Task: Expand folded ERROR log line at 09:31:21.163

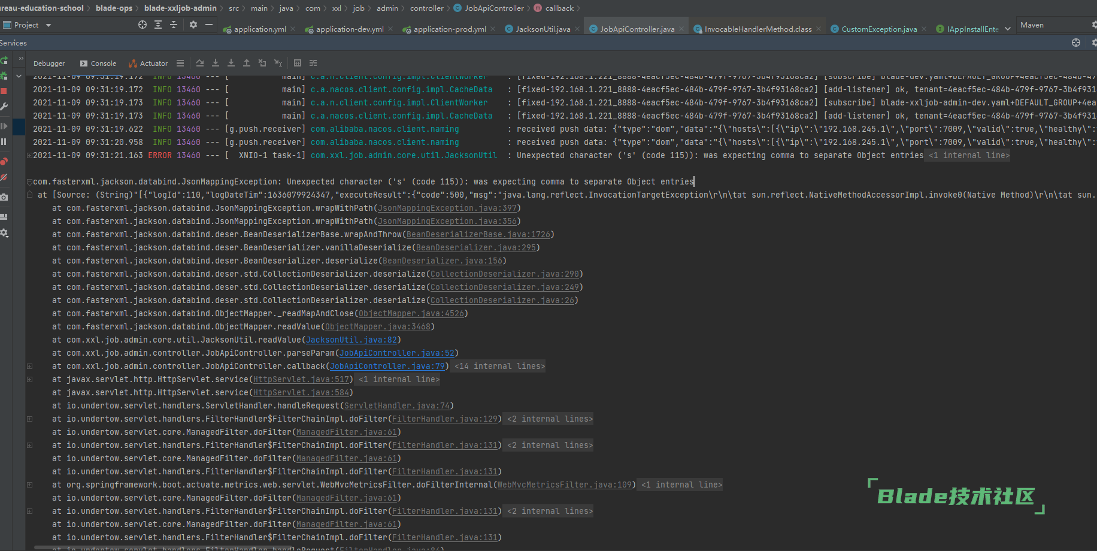Action: 29,155
